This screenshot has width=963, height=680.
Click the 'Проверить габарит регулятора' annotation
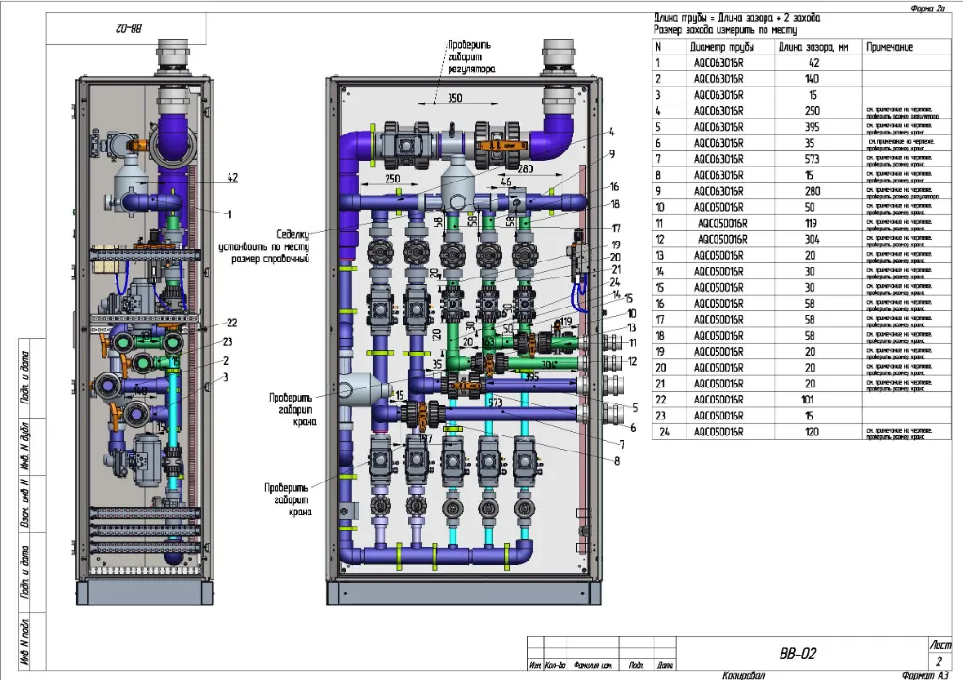click(468, 56)
